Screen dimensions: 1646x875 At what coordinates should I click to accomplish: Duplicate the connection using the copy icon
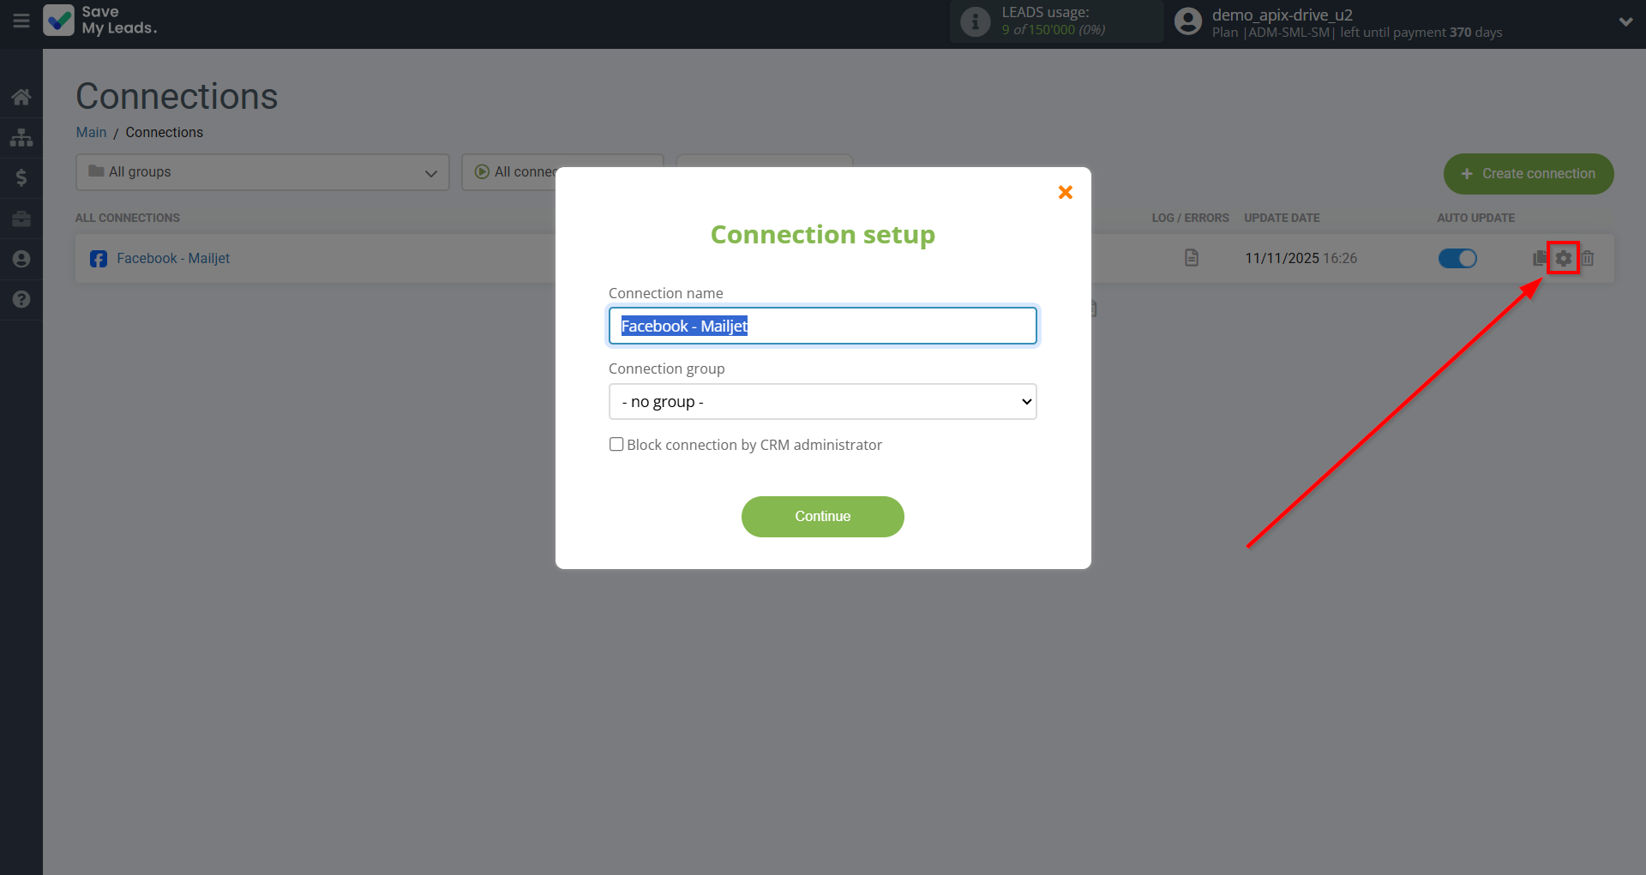click(1537, 257)
